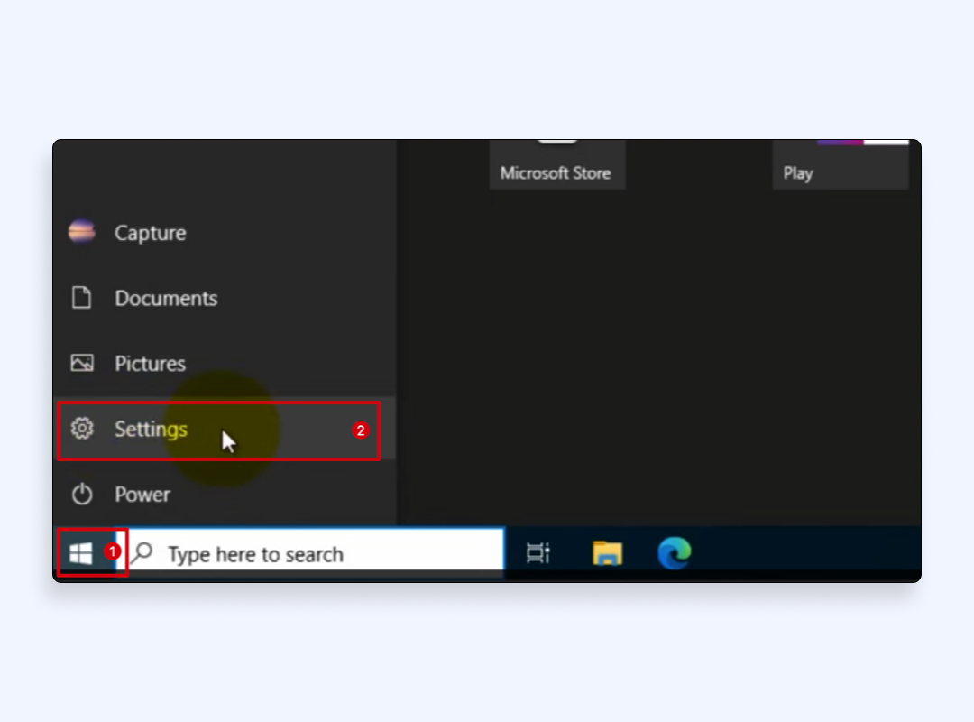
Task: Open Settings from the Start menu
Action: (x=225, y=430)
